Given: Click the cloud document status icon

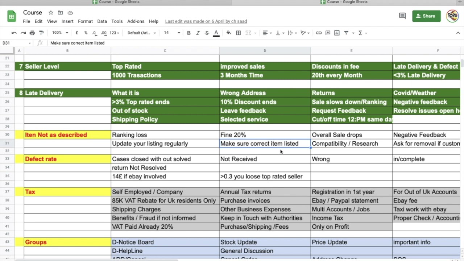Looking at the screenshot, I should (x=70, y=13).
